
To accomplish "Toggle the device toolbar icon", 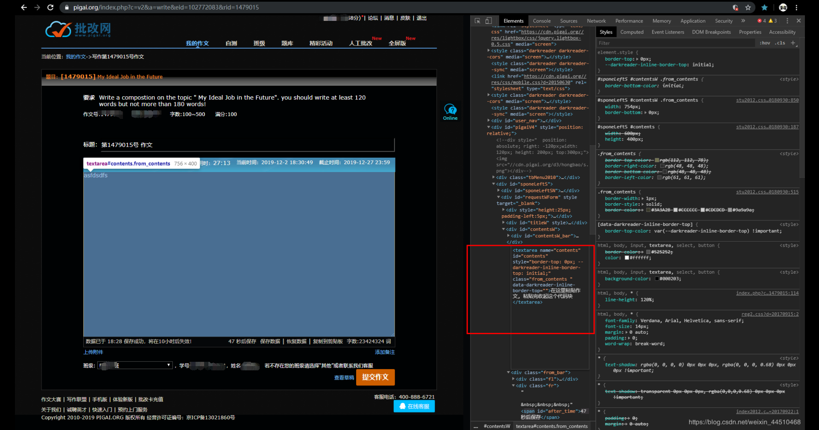I will tap(488, 20).
